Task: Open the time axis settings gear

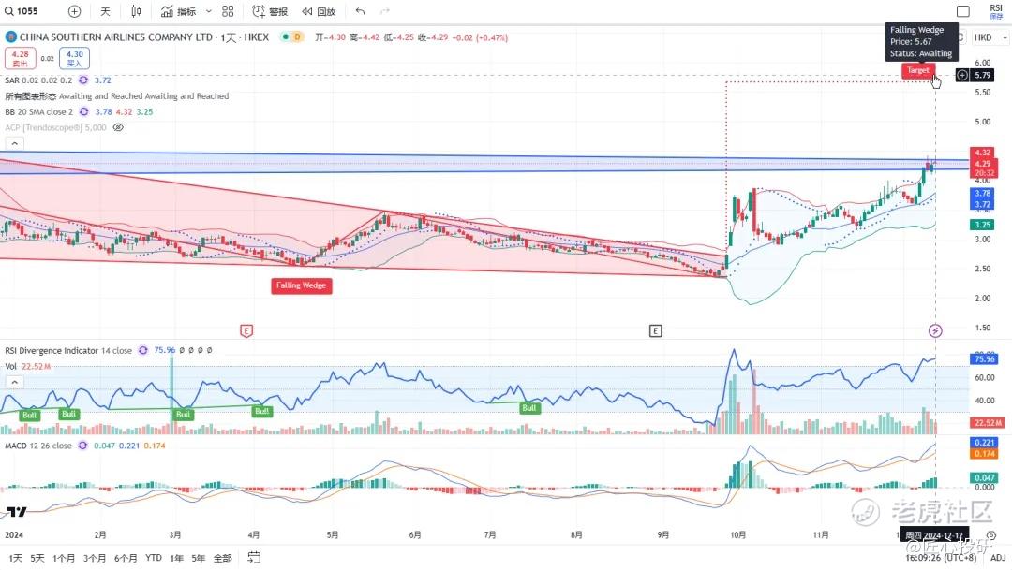Action: coord(991,535)
